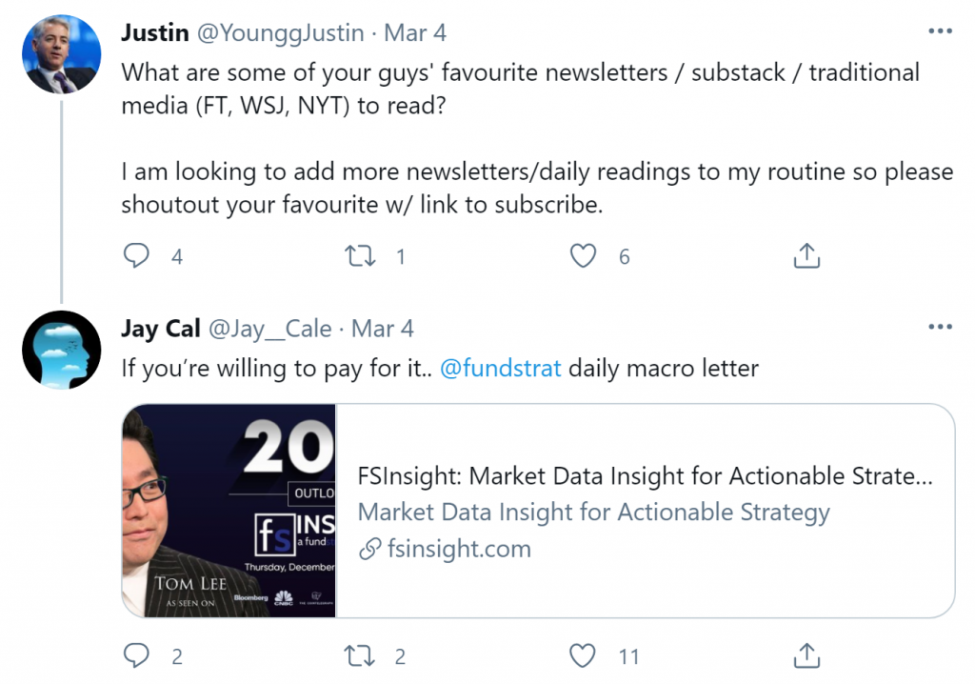Like Justin's tweet about newsletters
The height and width of the screenshot is (684, 975).
(x=583, y=255)
